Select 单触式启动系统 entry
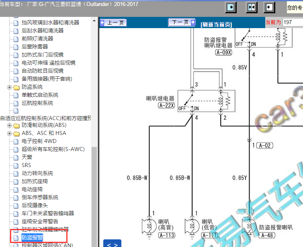Screen dimensions: 303x247 tap(40, 95)
